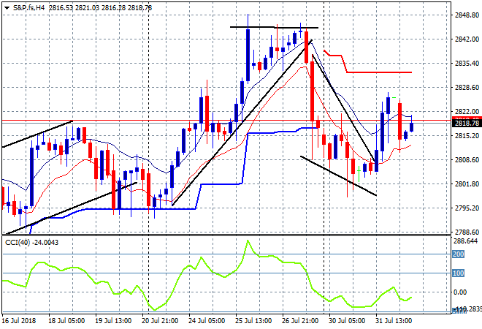The height and width of the screenshot is (329, 482).
Task: Click the 26 Jul 21:00 time label
Action: point(300,321)
